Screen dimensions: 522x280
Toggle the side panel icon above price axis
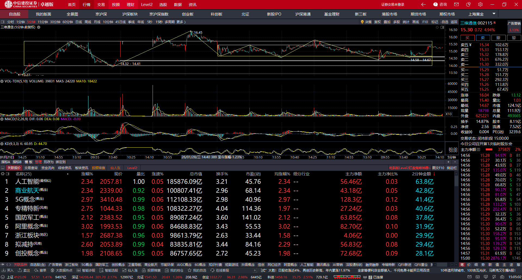click(442, 27)
